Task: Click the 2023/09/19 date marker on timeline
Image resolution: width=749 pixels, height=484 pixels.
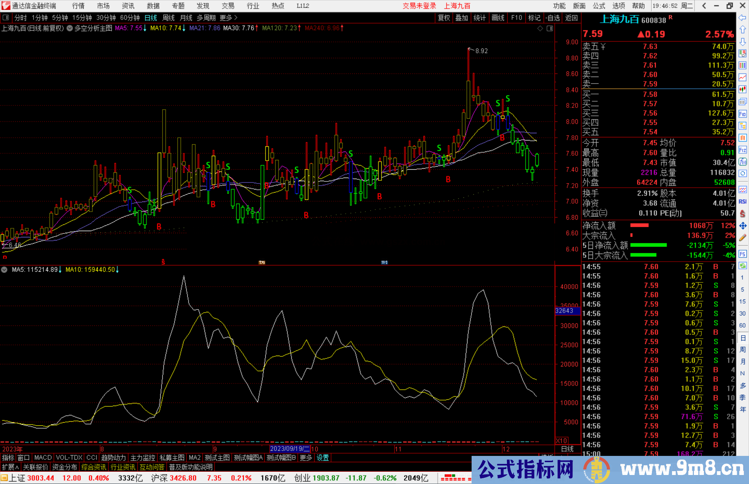Action: point(290,449)
